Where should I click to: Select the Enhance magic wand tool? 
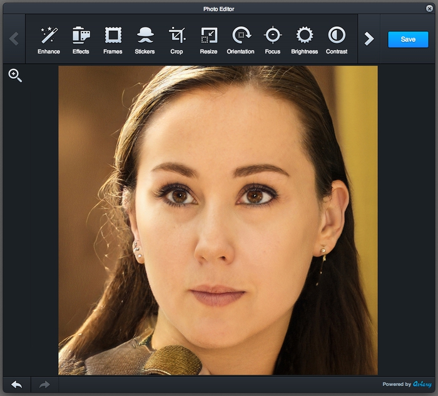[49, 40]
